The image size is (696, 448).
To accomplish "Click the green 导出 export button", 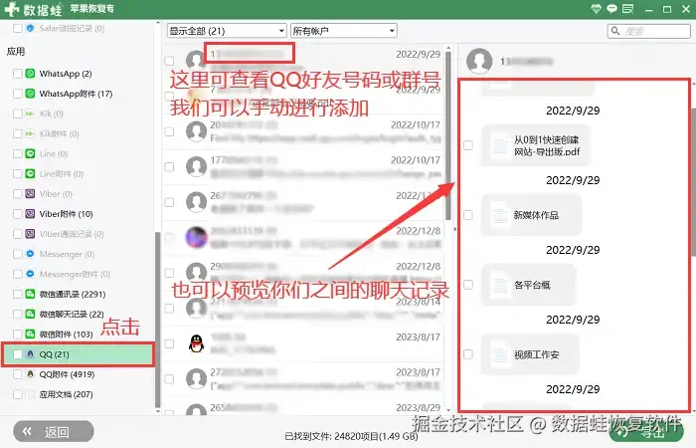I will [646, 431].
